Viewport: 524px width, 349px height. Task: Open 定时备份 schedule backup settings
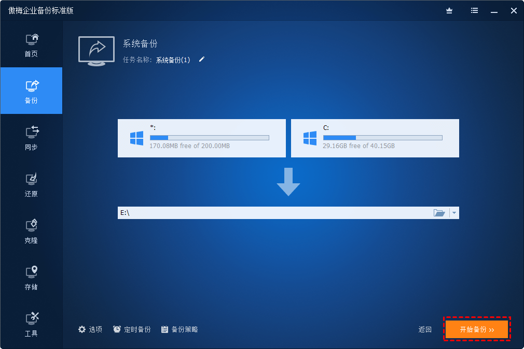[x=132, y=329]
